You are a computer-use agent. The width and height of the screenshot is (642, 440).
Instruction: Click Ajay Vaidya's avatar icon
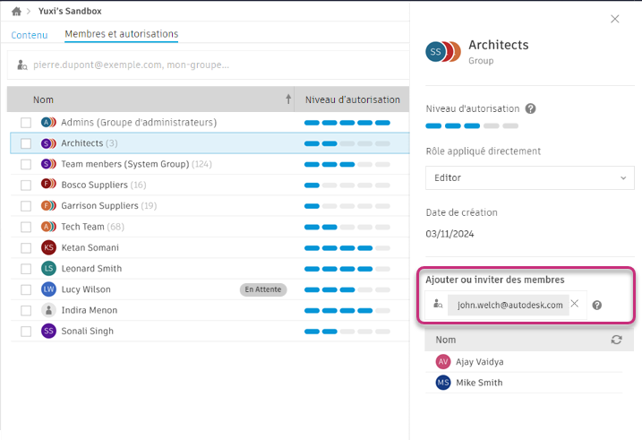tap(443, 362)
